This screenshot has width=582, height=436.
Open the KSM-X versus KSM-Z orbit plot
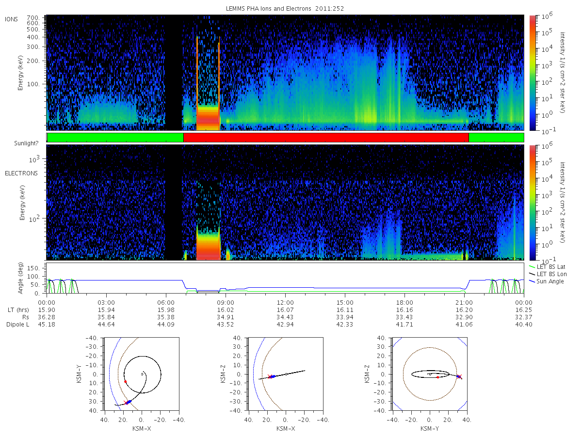tap(286, 374)
